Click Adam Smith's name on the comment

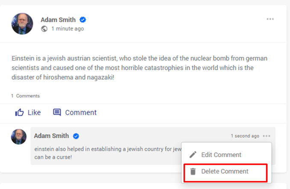pyautogui.click(x=51, y=136)
